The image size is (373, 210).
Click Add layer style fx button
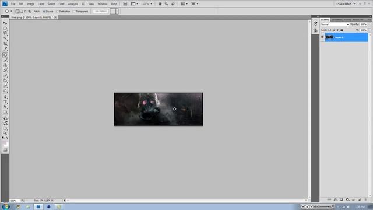click(x=336, y=199)
